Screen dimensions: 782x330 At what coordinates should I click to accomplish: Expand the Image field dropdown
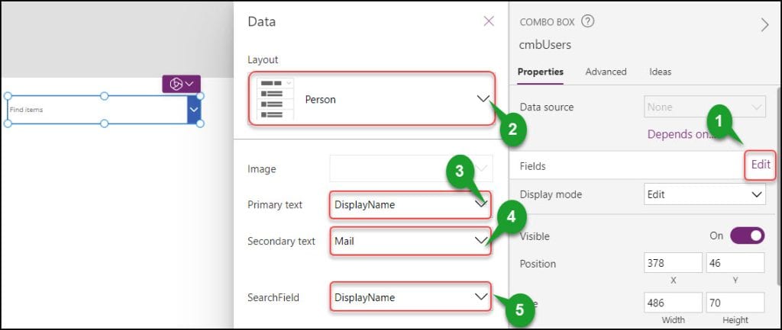[411, 168]
